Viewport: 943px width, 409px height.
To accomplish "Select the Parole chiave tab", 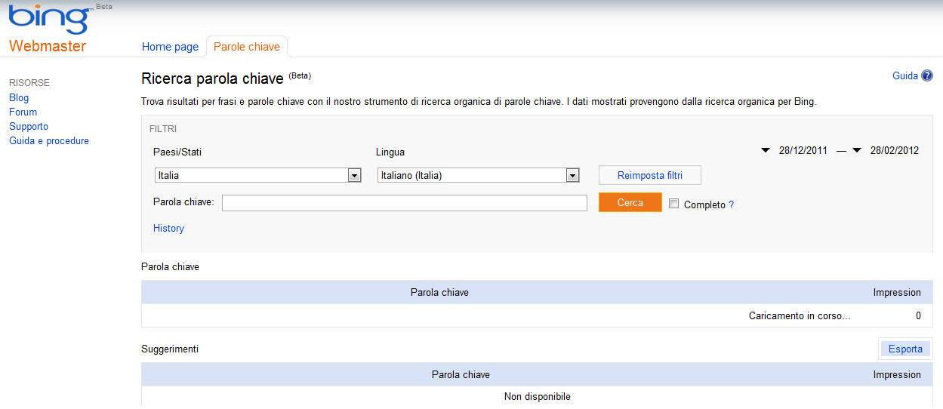I will coord(247,47).
